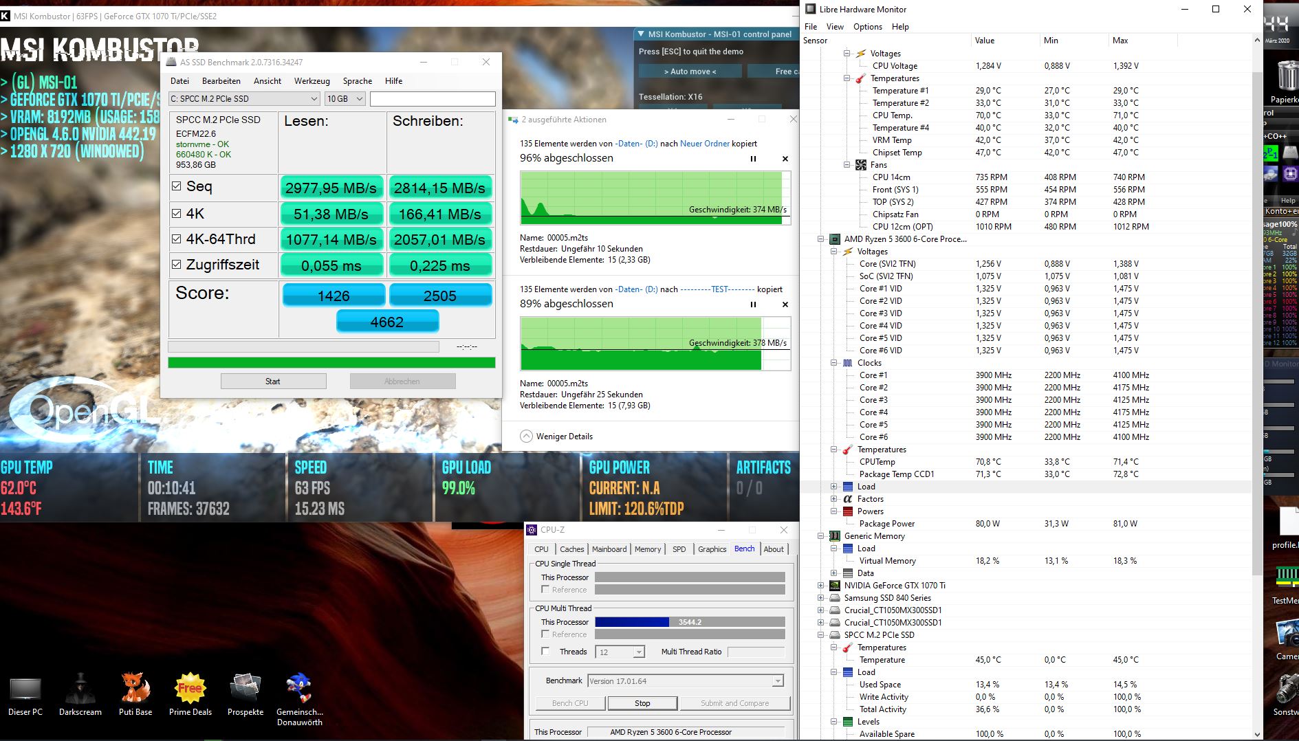
Task: Click the green Levels group icon
Action: point(848,722)
